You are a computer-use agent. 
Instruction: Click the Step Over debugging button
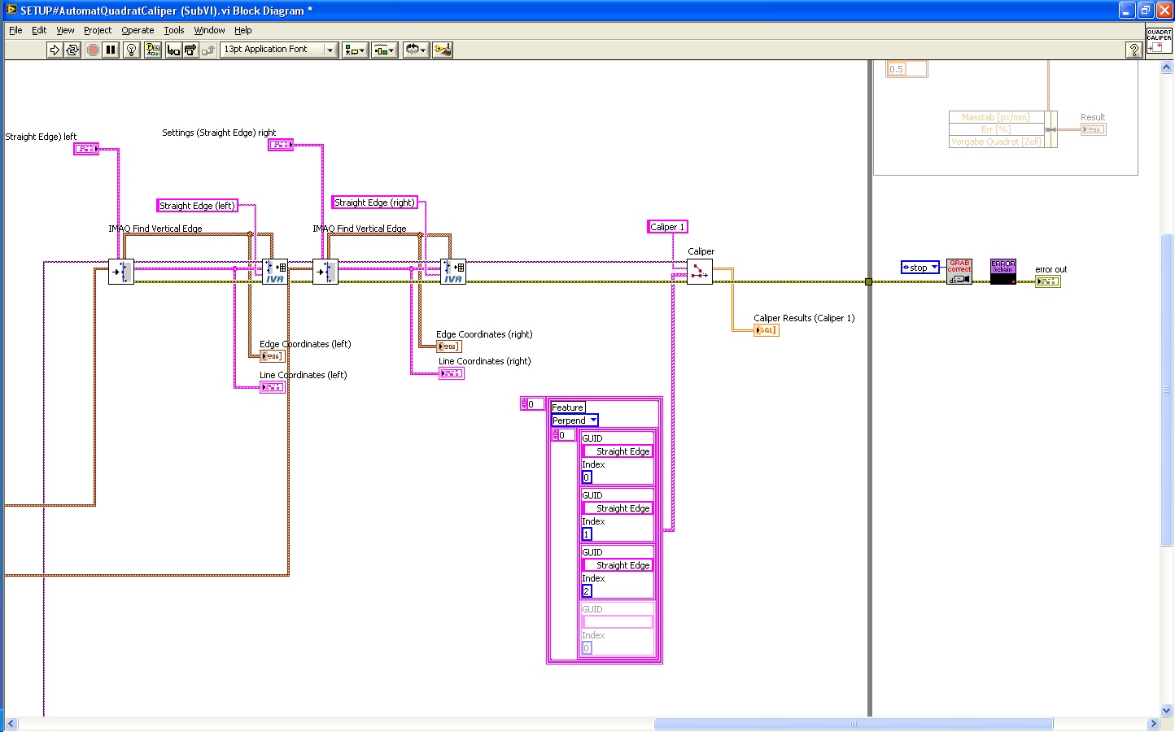click(190, 50)
